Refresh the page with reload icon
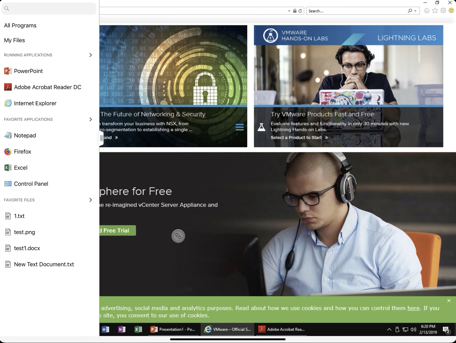456x343 pixels. point(300,11)
